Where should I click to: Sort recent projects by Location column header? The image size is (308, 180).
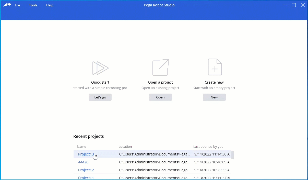point(125,147)
